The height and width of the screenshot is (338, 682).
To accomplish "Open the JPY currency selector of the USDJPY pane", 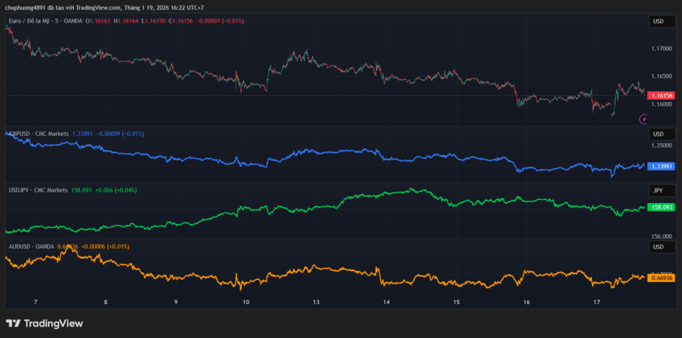I will pyautogui.click(x=658, y=190).
